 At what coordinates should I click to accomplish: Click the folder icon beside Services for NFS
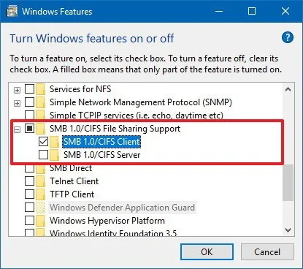coord(41,89)
